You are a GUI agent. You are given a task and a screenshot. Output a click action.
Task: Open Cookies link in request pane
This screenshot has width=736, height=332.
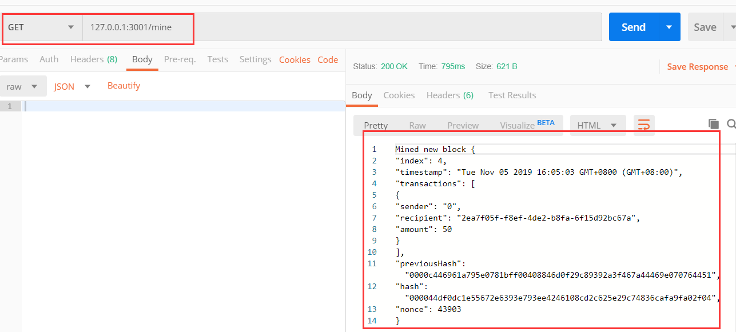tap(295, 59)
